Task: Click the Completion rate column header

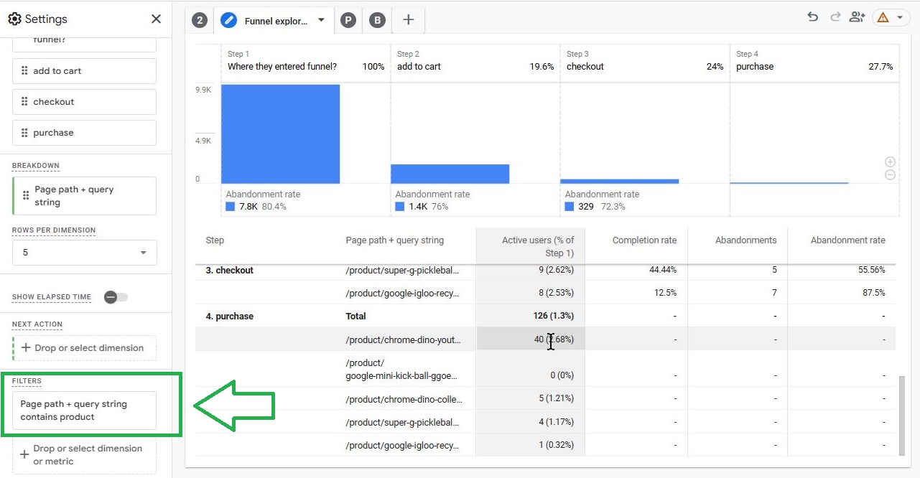Action: [644, 240]
